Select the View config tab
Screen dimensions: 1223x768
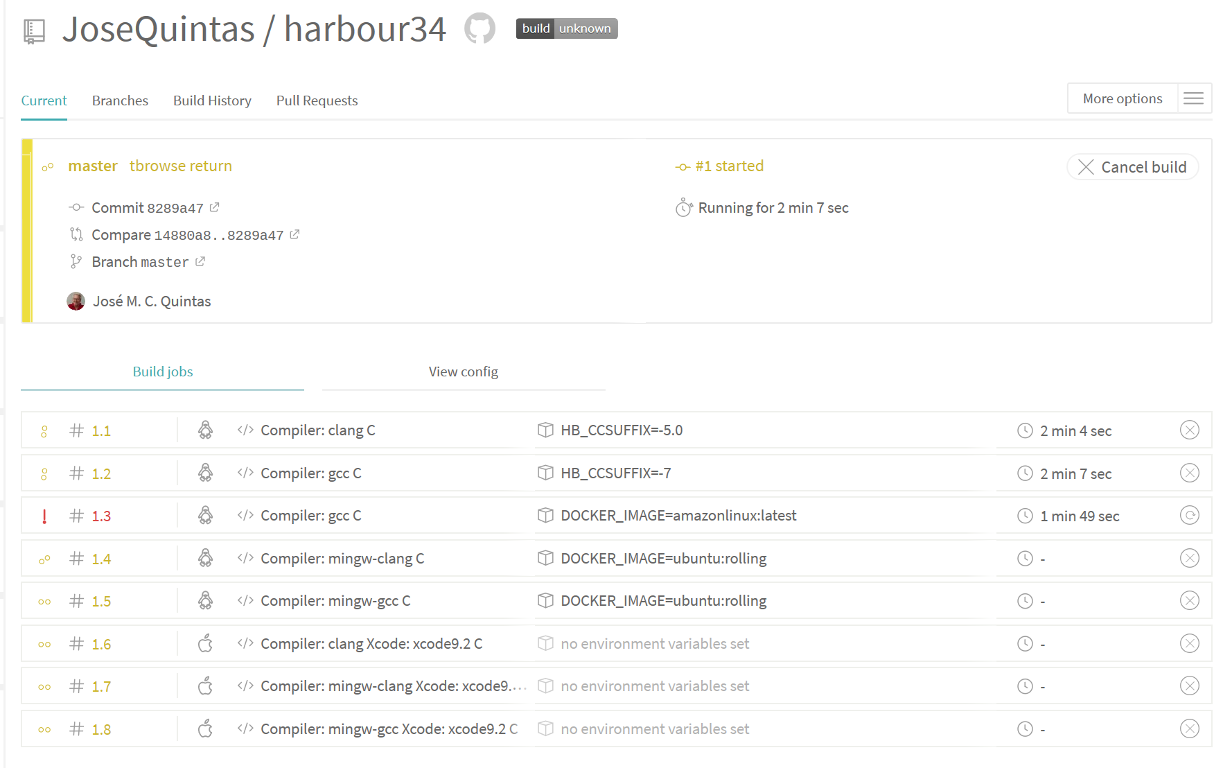(464, 372)
